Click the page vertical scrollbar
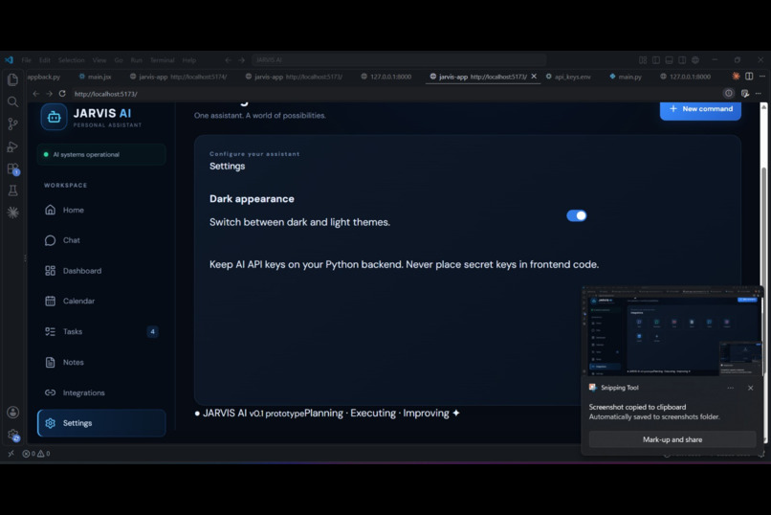The height and width of the screenshot is (515, 771). pos(763,273)
